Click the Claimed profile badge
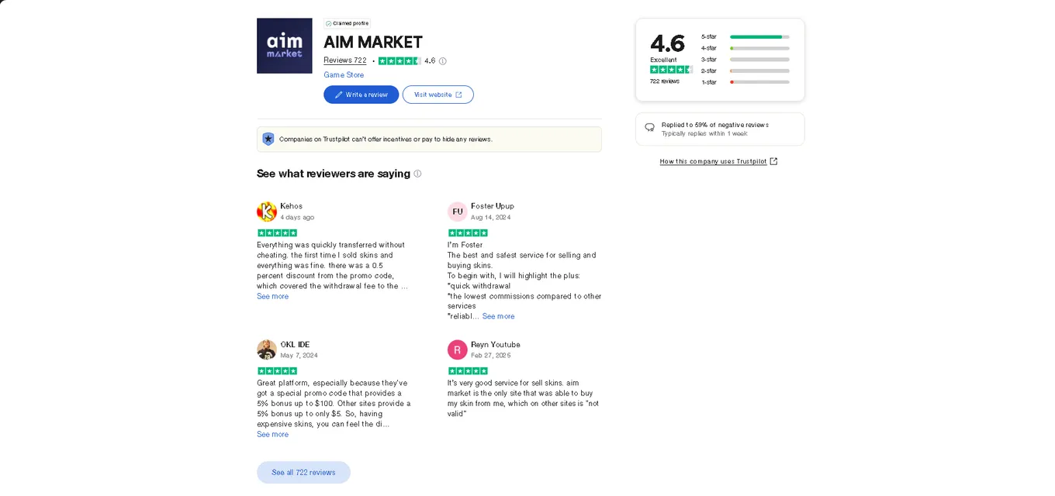 click(347, 23)
